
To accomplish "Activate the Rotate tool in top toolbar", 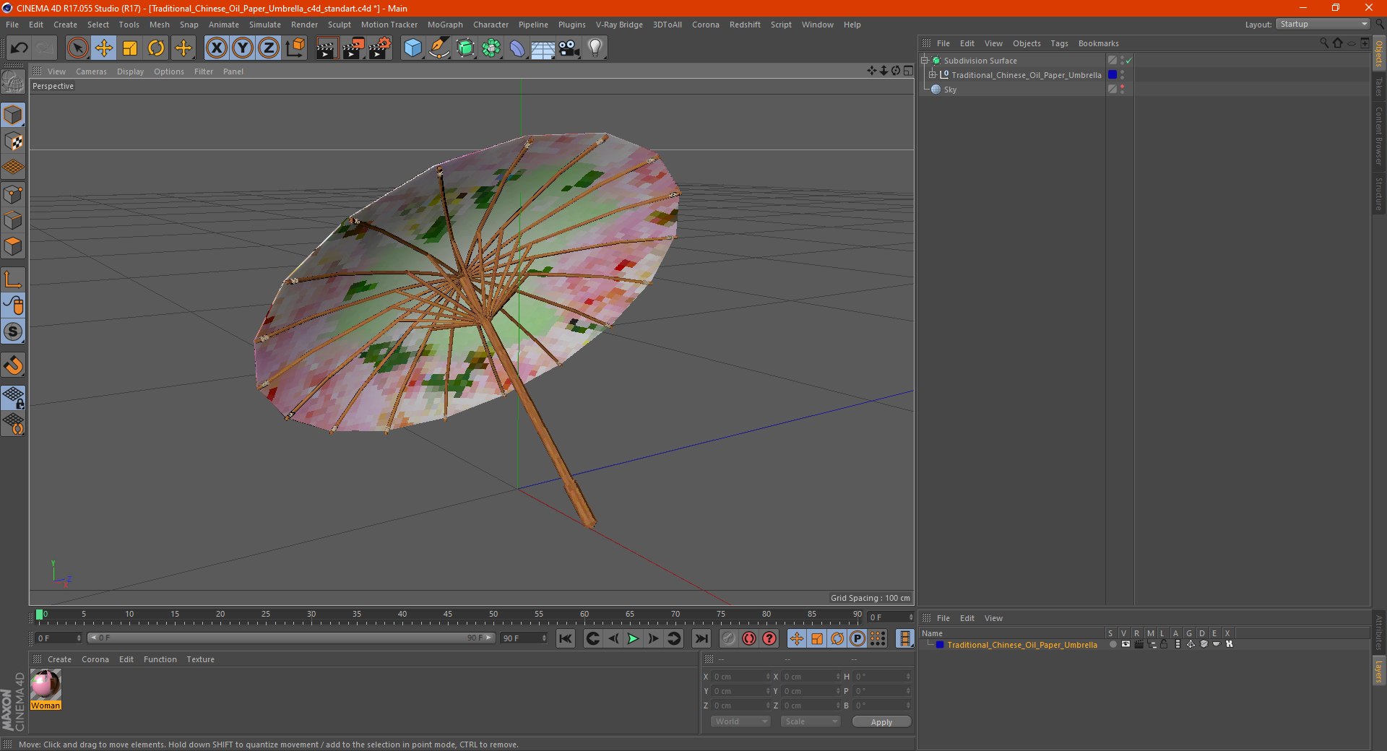I will pyautogui.click(x=156, y=48).
